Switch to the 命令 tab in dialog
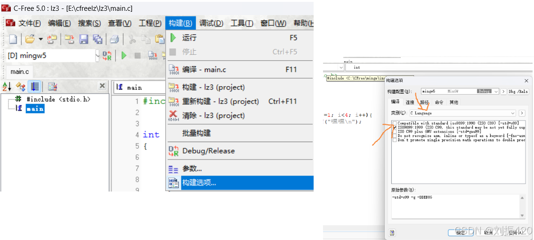This screenshot has width=534, height=240. pyautogui.click(x=439, y=102)
